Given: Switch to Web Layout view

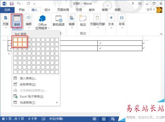Looking at the screenshot, I should 113,119.
